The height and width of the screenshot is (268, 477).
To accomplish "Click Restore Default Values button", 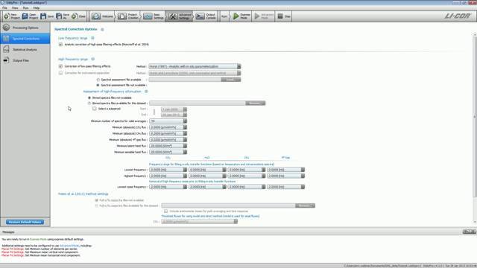I will (x=25, y=222).
